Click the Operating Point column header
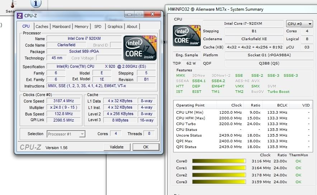The image size is (317, 195). 195,105
